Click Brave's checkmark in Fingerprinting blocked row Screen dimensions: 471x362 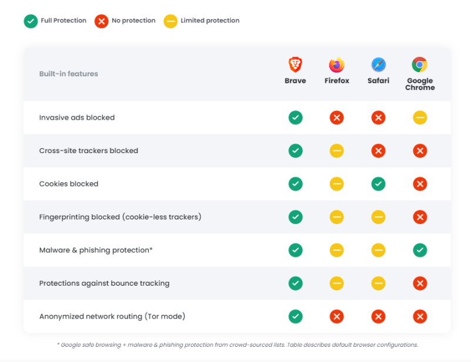[296, 217]
